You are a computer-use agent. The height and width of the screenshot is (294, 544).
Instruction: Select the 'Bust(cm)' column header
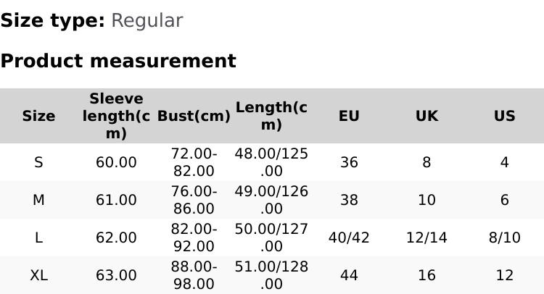(x=194, y=116)
